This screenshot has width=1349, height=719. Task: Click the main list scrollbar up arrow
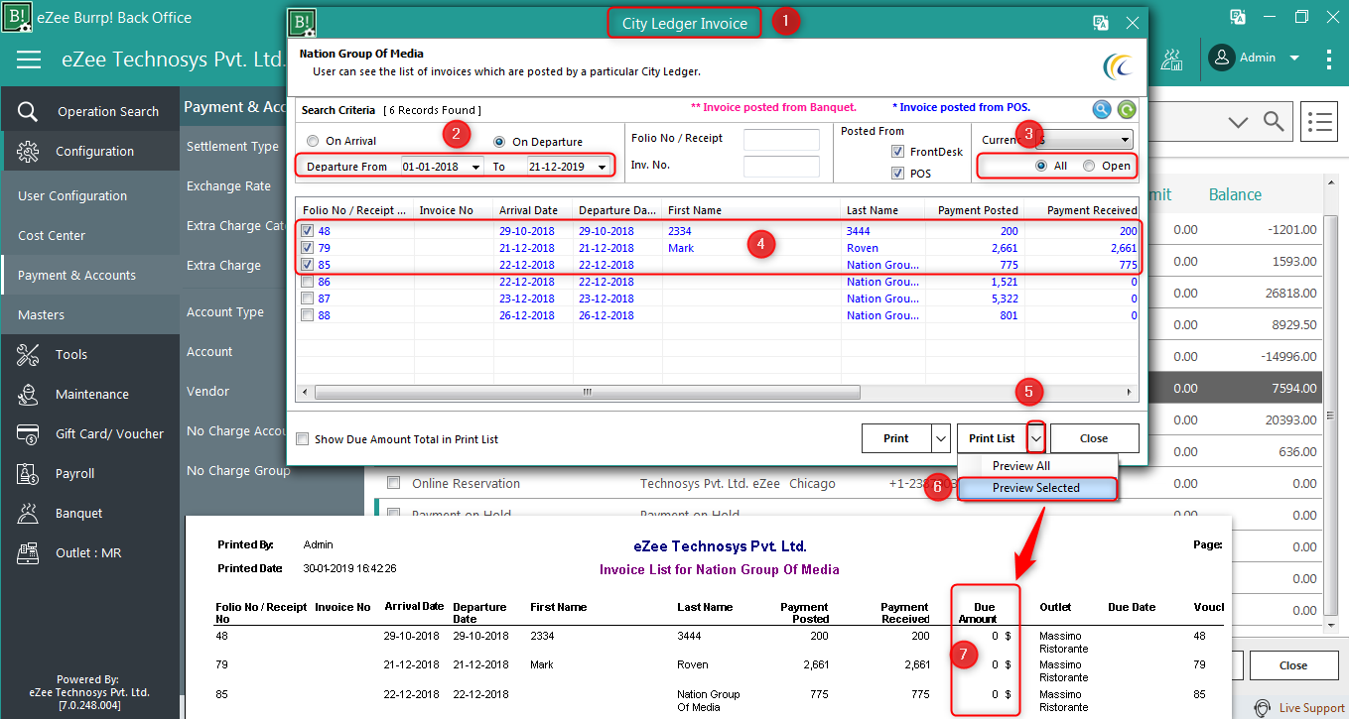1331,184
